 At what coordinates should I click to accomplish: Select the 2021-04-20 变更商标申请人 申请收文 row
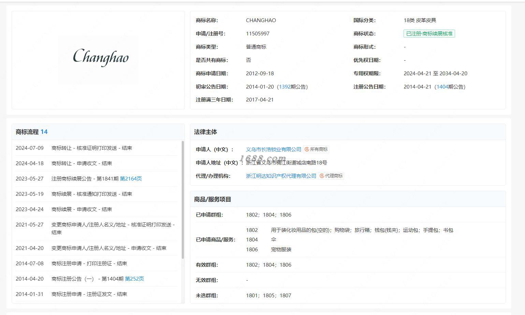click(x=96, y=248)
